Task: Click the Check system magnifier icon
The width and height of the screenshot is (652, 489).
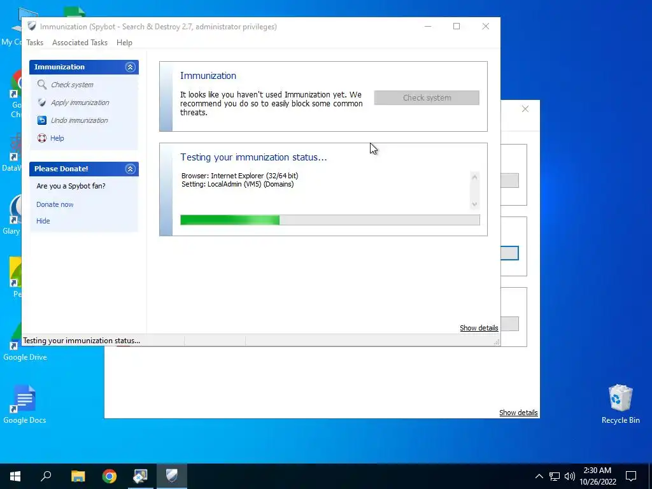Action: click(x=41, y=85)
